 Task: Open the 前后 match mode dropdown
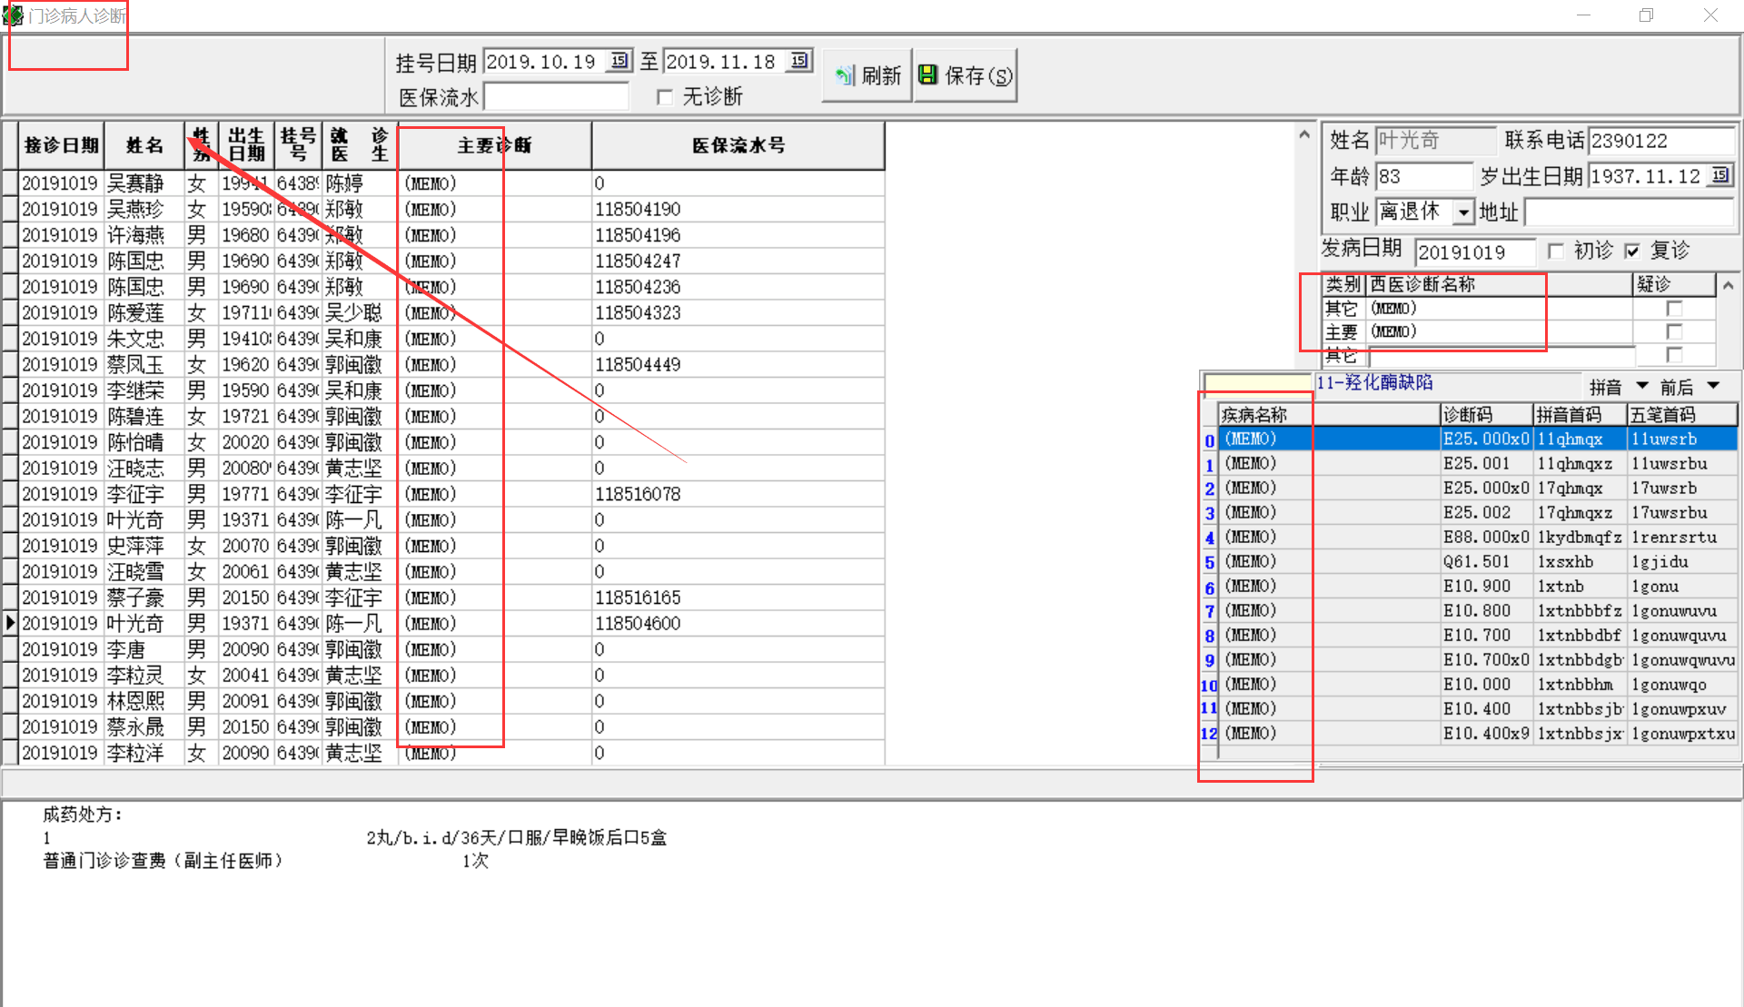[1714, 386]
